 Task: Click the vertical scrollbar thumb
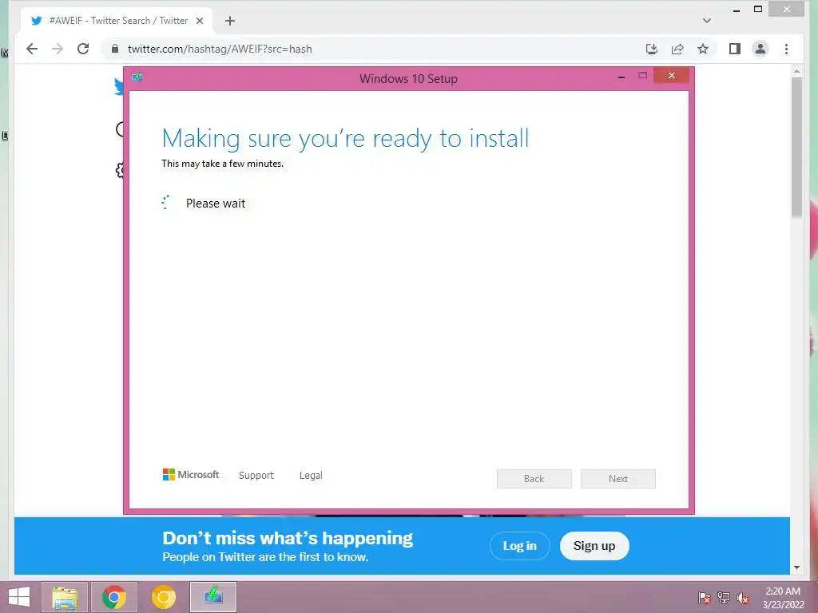pos(796,147)
